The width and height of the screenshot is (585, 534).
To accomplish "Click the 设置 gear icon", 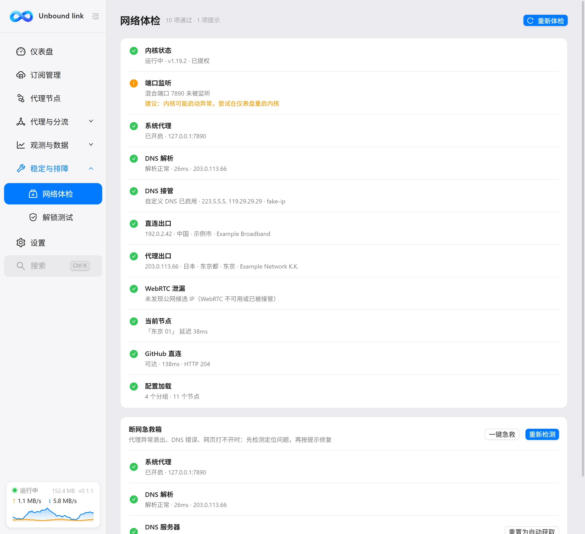I will (x=21, y=243).
